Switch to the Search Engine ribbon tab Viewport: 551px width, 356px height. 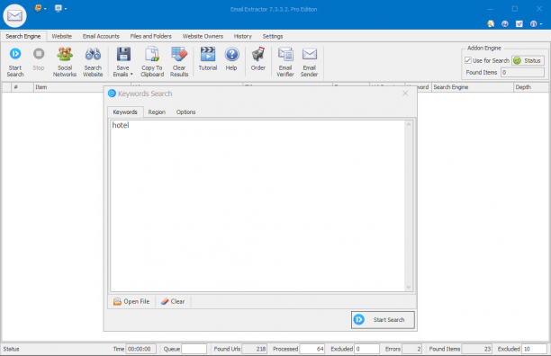(x=23, y=36)
